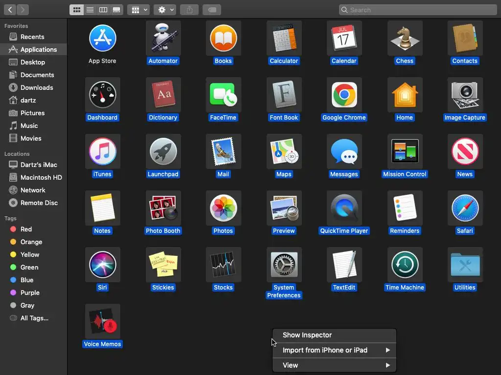
Task: Select the QuickTime Player icon
Action: coord(344,208)
